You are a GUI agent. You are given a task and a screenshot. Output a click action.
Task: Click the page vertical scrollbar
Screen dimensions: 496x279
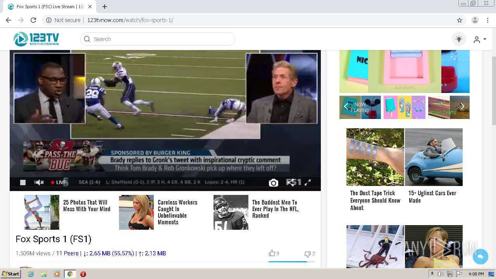pos(494,90)
